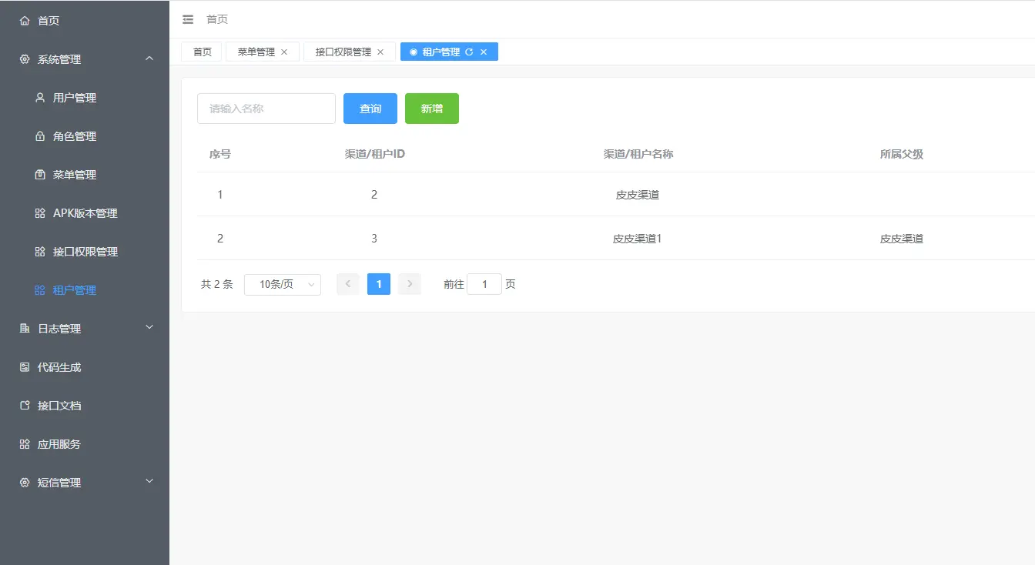Click the green 新增 button
The width and height of the screenshot is (1035, 565).
coord(431,109)
